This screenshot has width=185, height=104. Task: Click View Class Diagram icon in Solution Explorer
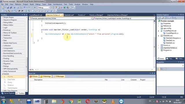pos(175,18)
